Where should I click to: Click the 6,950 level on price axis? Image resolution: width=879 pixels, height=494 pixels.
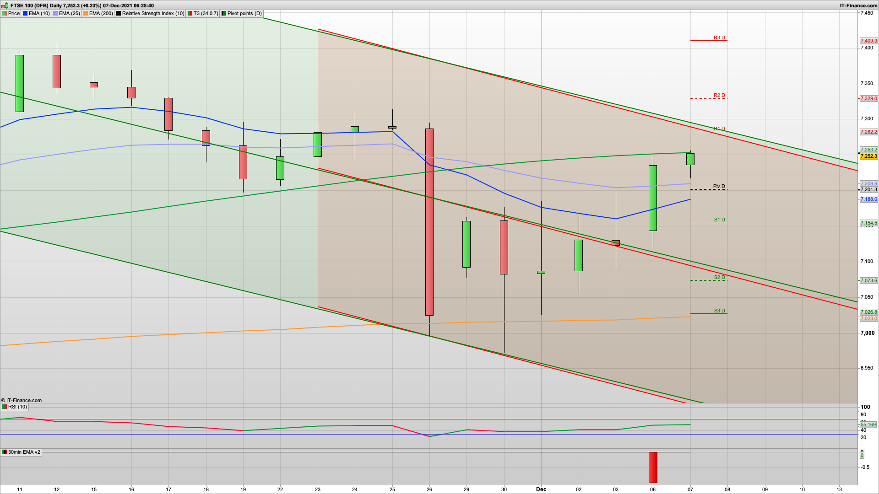tap(867, 368)
